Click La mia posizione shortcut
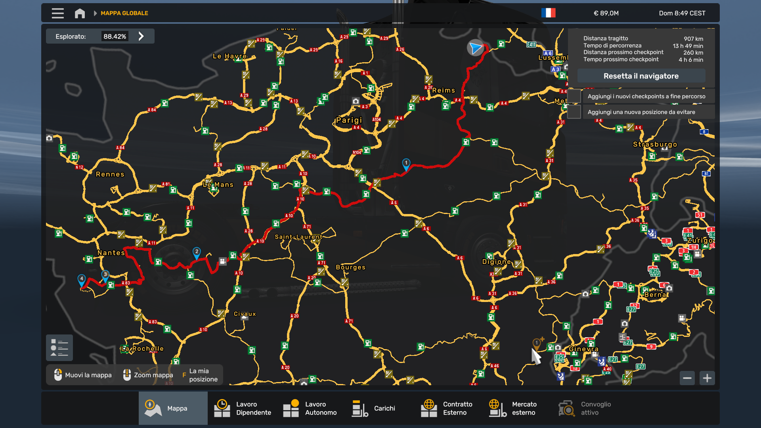Viewport: 761px width, 428px height. coord(200,375)
